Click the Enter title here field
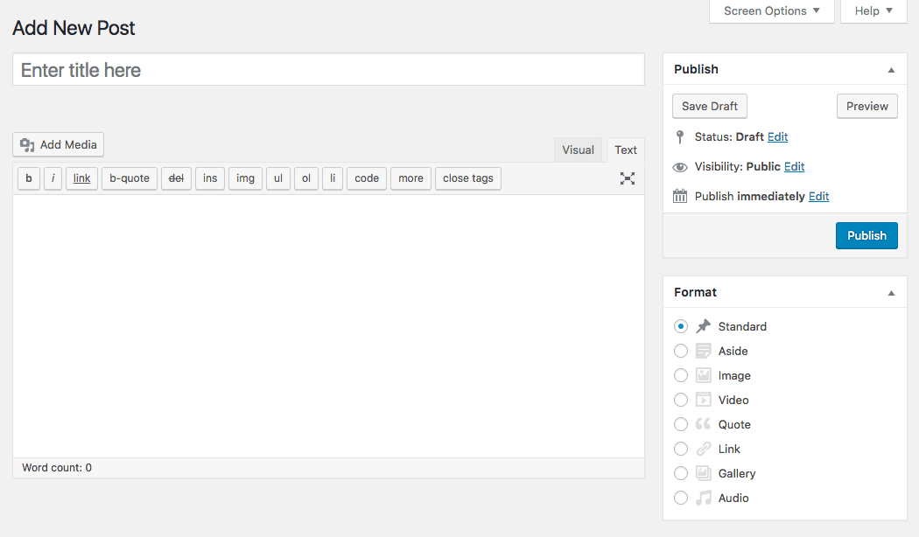919x537 pixels. tap(328, 69)
